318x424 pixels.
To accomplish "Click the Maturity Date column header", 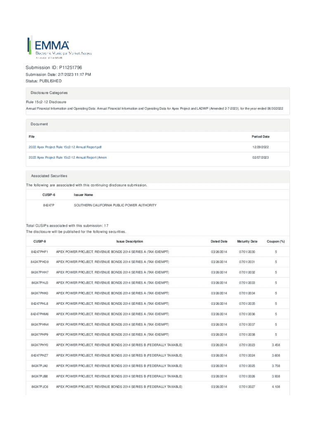I will 247,241.
